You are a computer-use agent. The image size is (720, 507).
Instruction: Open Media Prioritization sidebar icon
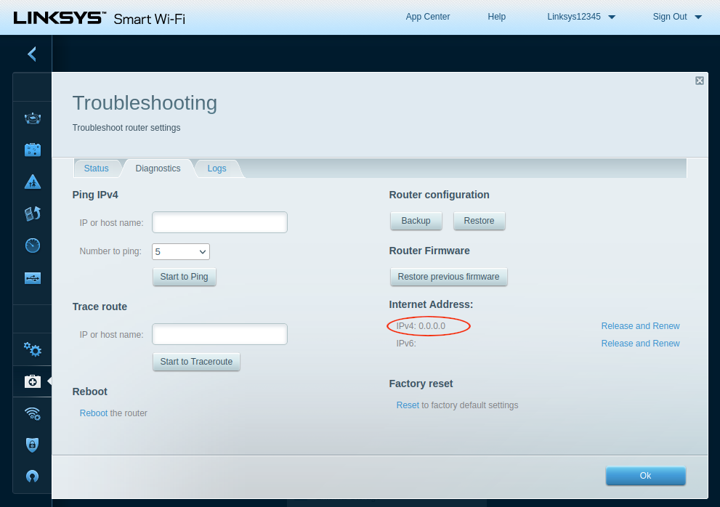pos(33,214)
